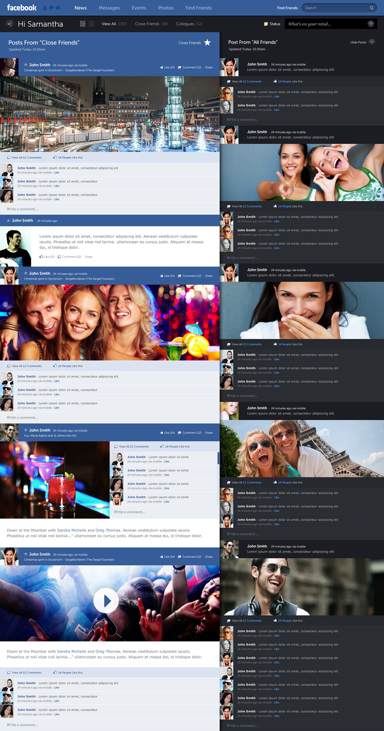This screenshot has height=731, width=384.
Task: Click Comment (12) below the lorem ipsum text post
Action: pos(69,257)
